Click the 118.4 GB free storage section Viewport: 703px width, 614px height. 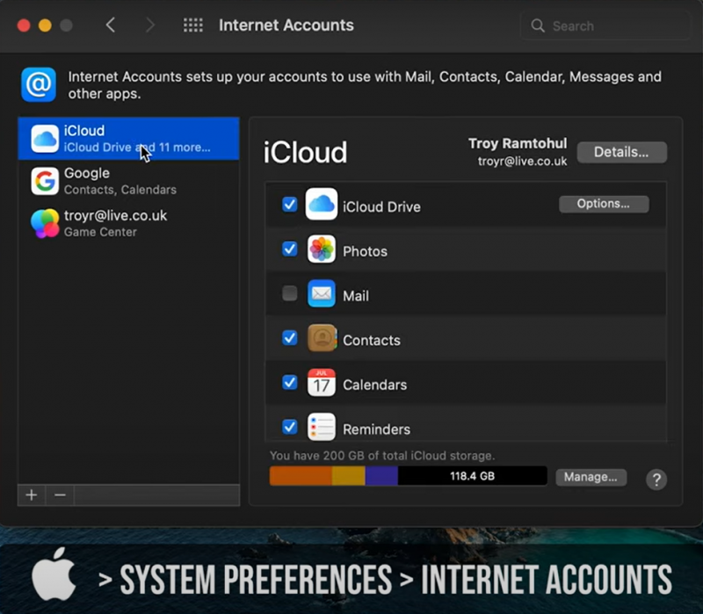click(473, 476)
